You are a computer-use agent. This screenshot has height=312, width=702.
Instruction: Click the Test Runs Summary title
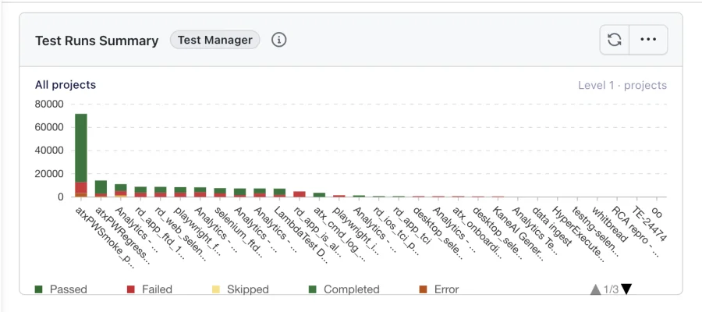tap(97, 41)
